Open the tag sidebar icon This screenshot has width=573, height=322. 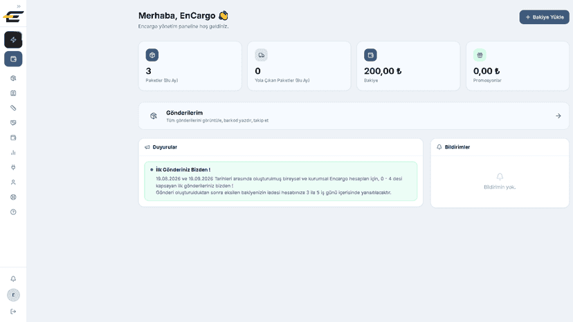coord(13,108)
